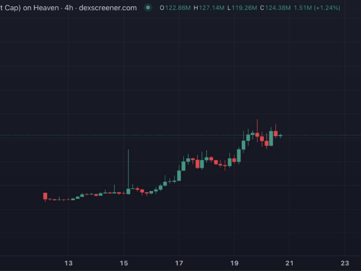Image resolution: width=361 pixels, height=271 pixels.
Task: Click the close value C124.38M
Action: pos(275,8)
